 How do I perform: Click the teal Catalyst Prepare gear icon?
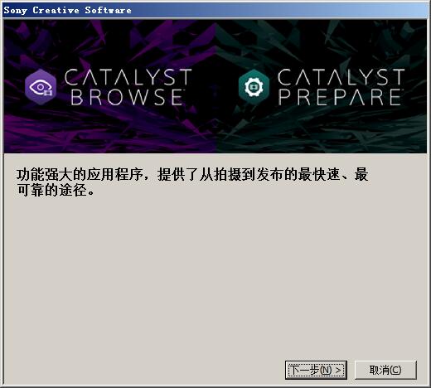(x=254, y=87)
